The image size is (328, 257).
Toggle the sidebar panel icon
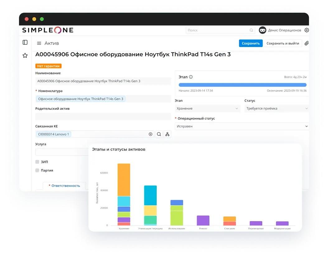click(25, 42)
